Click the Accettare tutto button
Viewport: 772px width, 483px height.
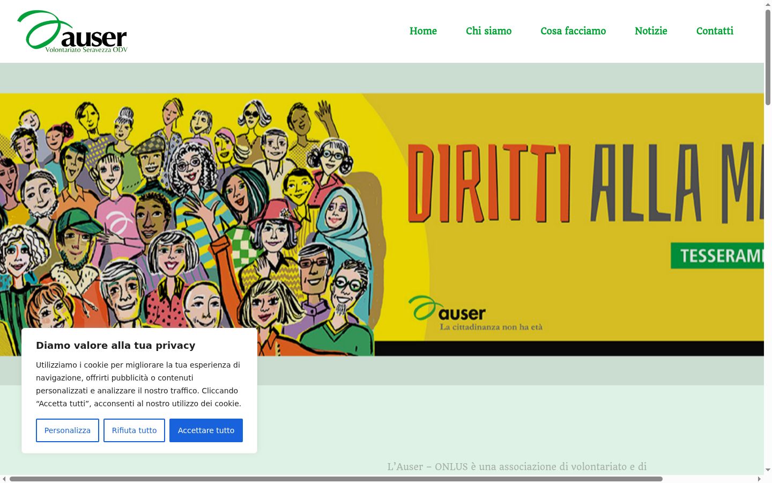pos(206,430)
